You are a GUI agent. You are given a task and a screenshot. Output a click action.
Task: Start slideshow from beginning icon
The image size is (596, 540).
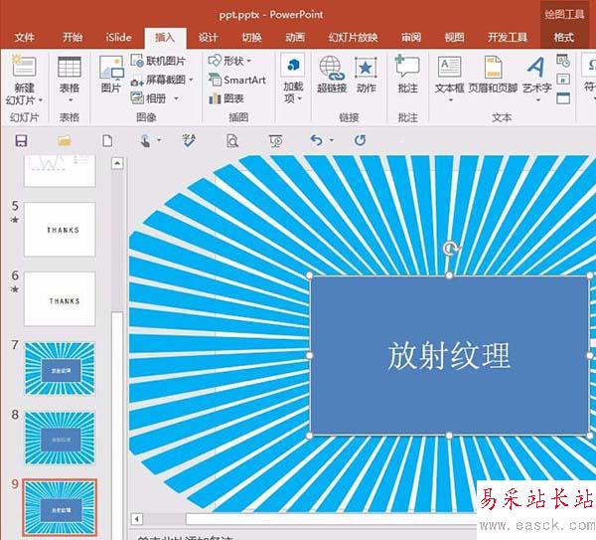tap(275, 141)
